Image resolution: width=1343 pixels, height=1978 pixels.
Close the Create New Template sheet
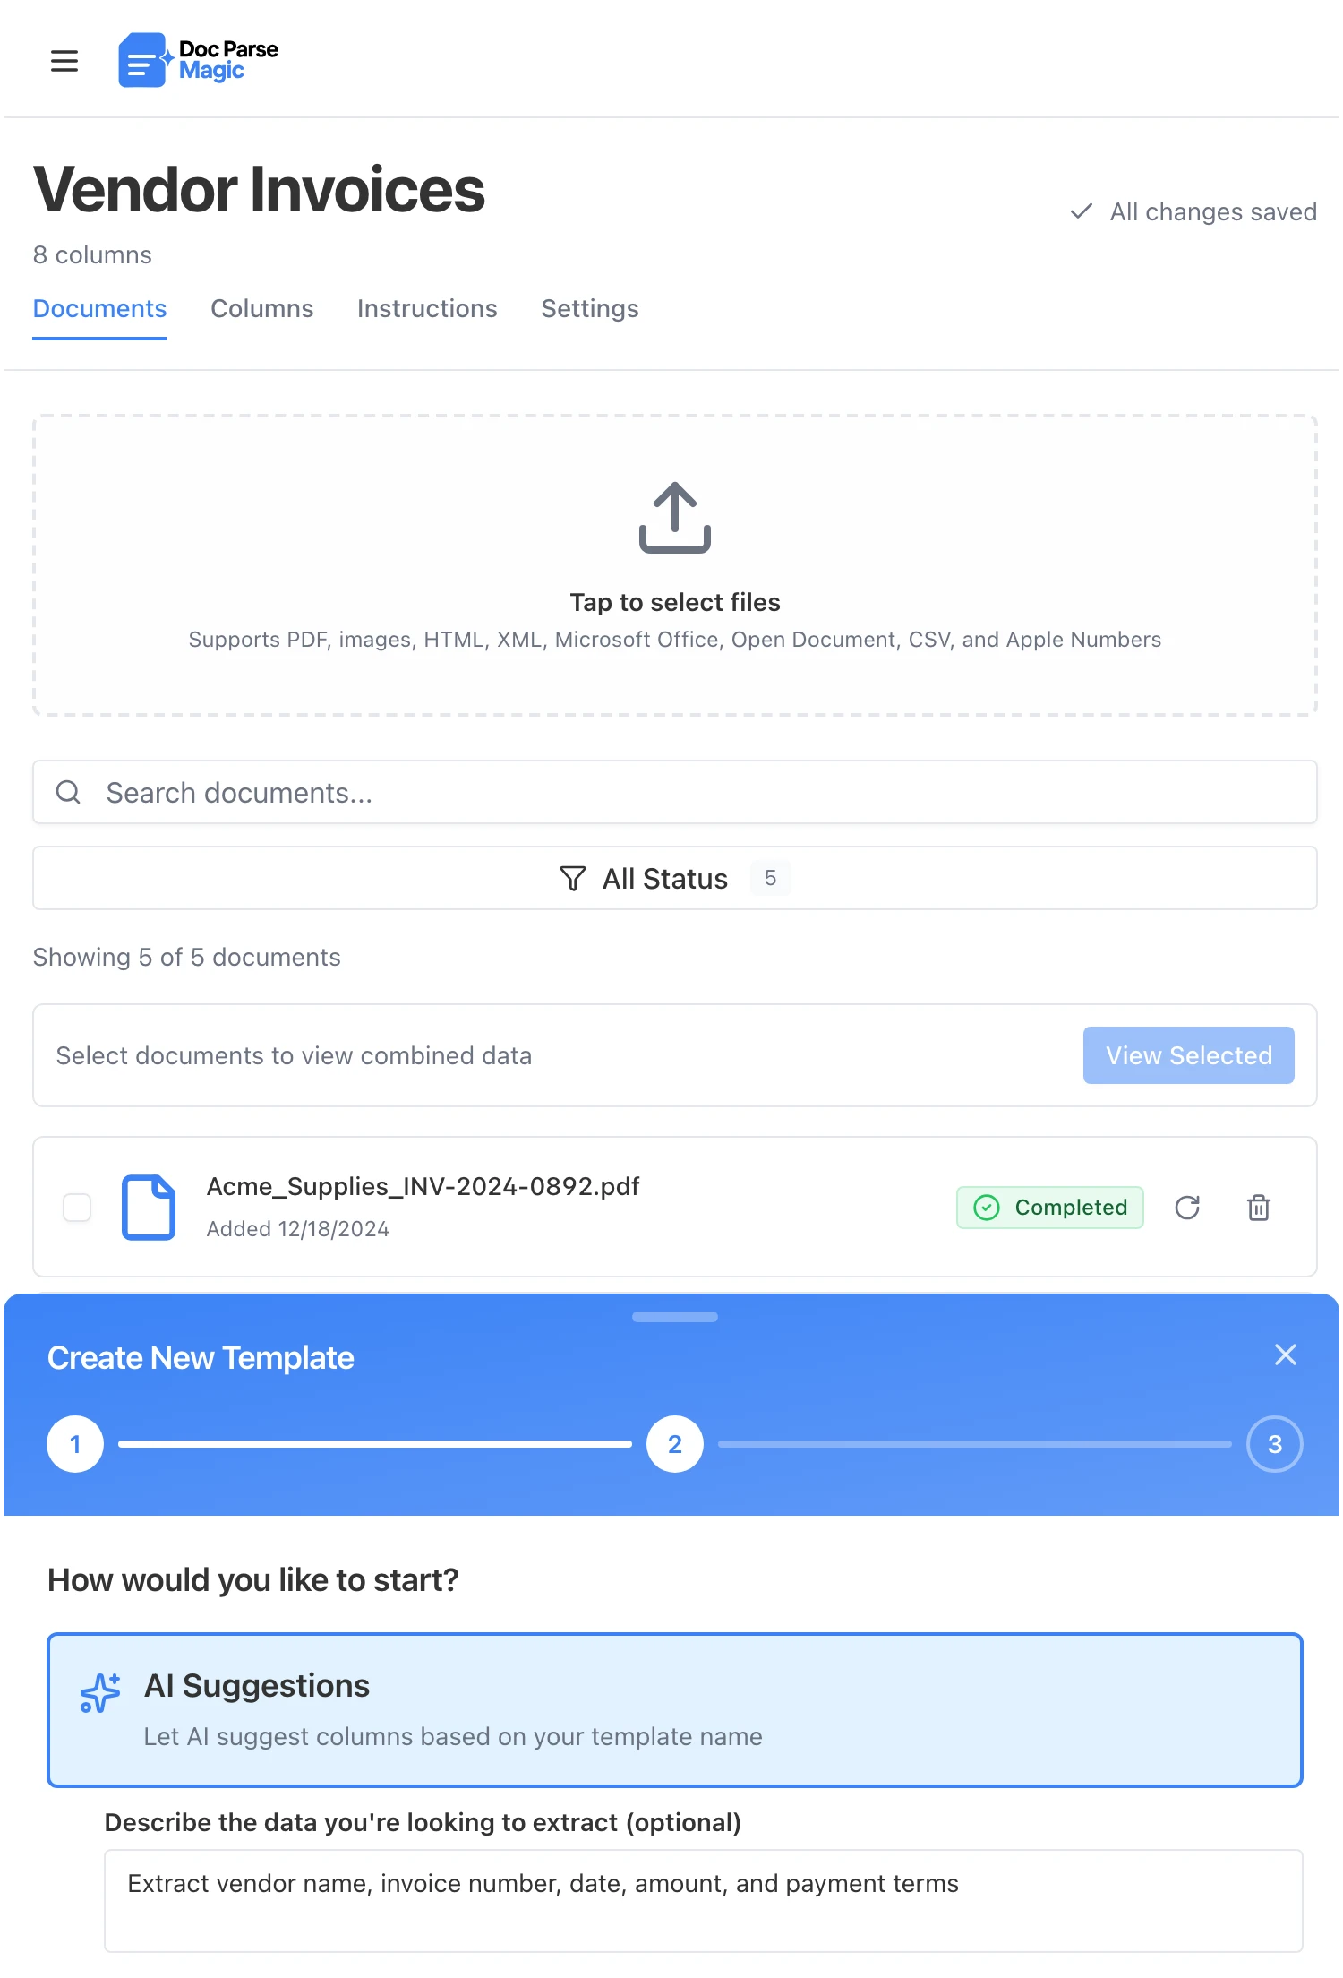pos(1286,1355)
